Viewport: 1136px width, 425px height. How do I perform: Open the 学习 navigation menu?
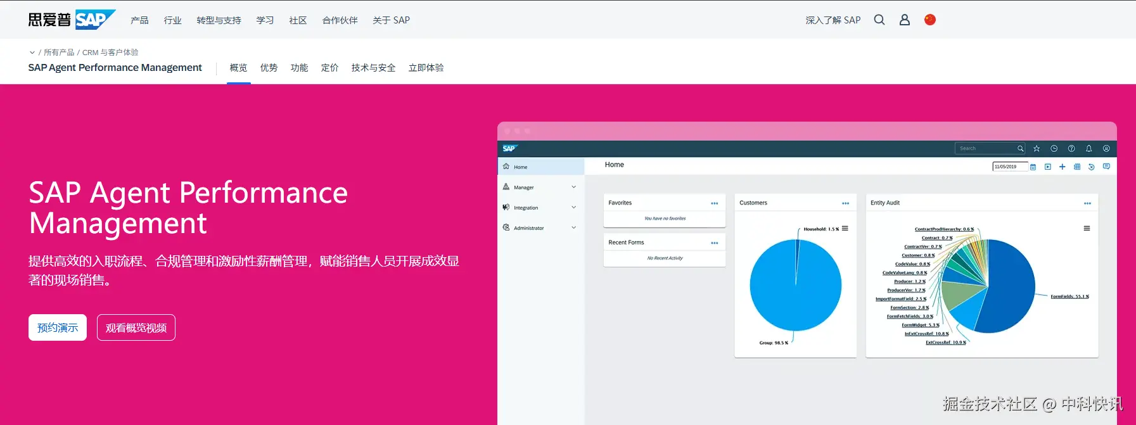click(x=265, y=20)
